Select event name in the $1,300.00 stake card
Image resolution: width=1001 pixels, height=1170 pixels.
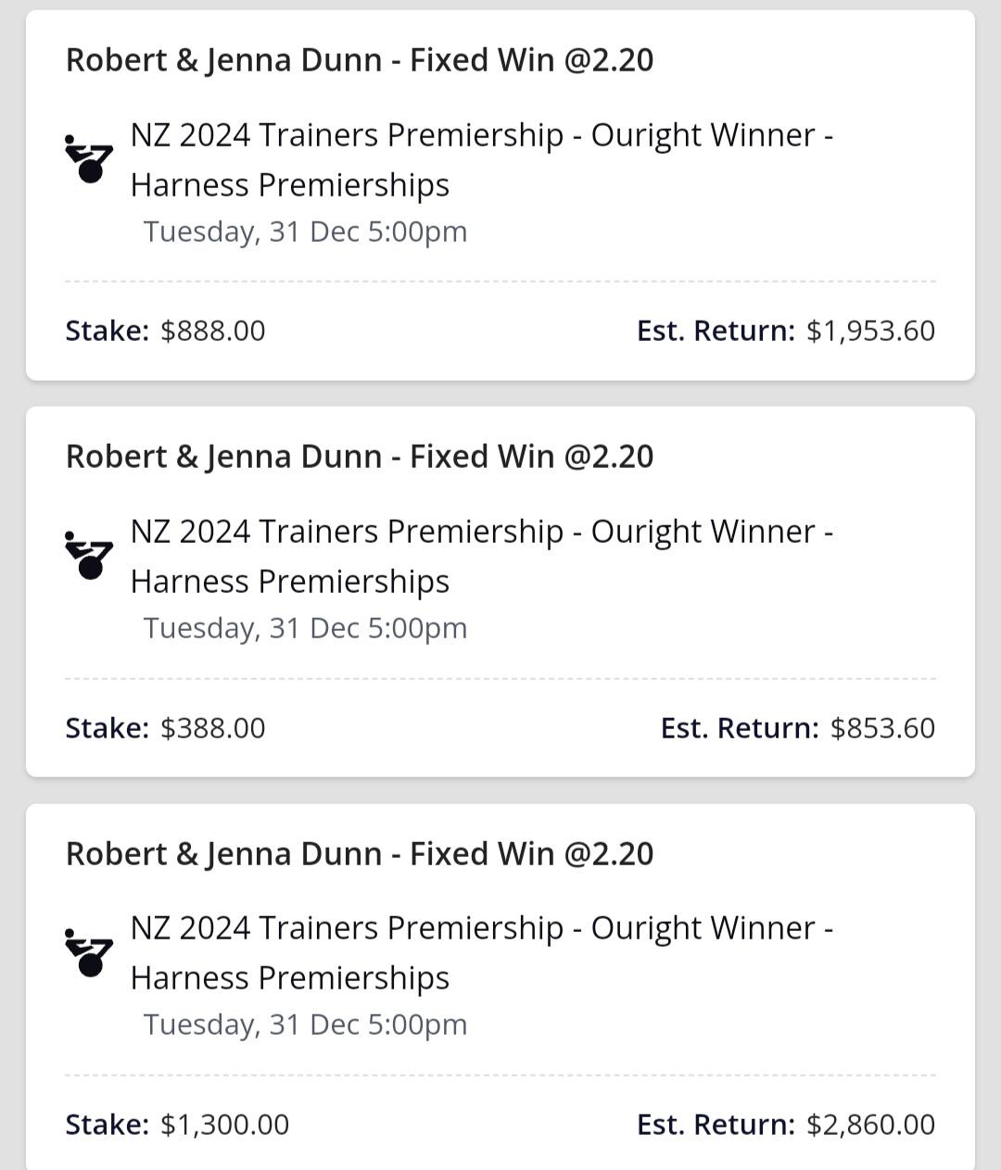click(x=482, y=952)
